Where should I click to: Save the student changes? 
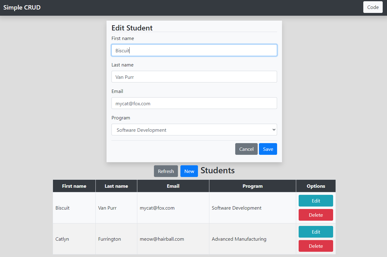click(268, 149)
